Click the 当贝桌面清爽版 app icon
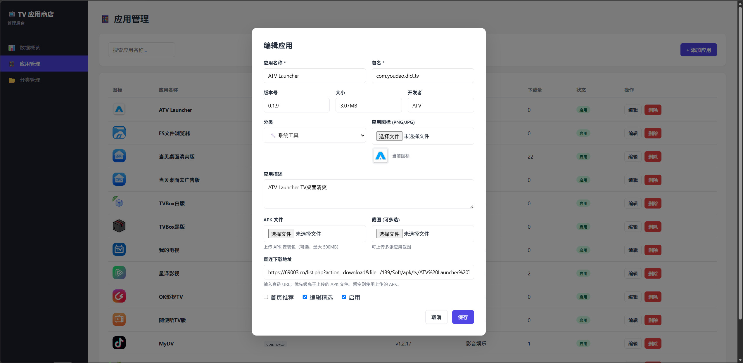This screenshot has height=363, width=743. [119, 156]
